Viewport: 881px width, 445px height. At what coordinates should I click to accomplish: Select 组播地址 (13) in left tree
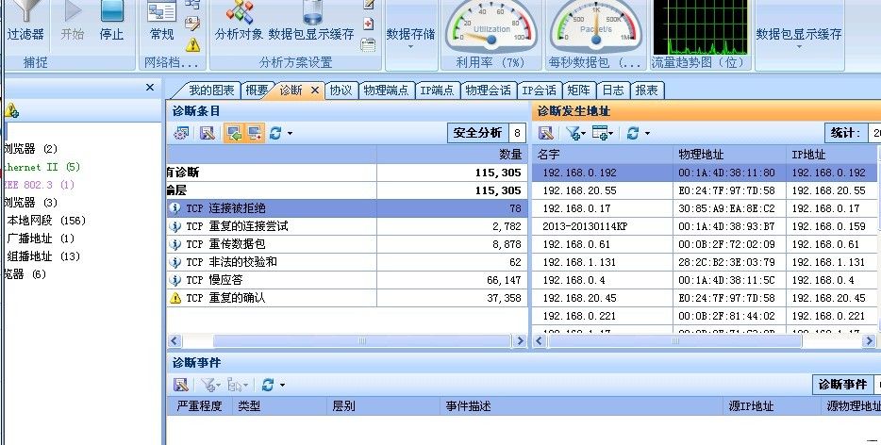43,256
